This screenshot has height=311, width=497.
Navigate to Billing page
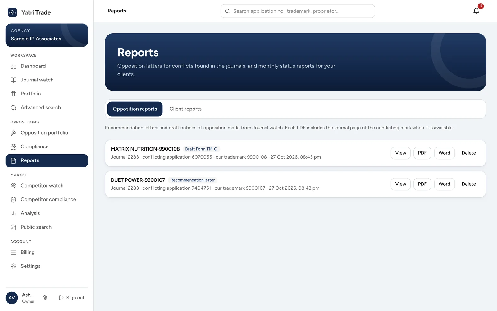47,253
